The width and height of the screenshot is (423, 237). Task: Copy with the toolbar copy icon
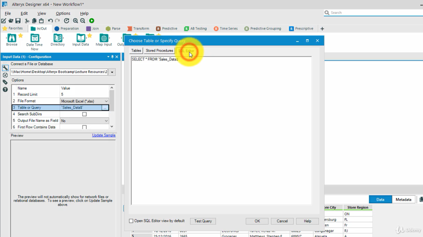click(x=34, y=21)
